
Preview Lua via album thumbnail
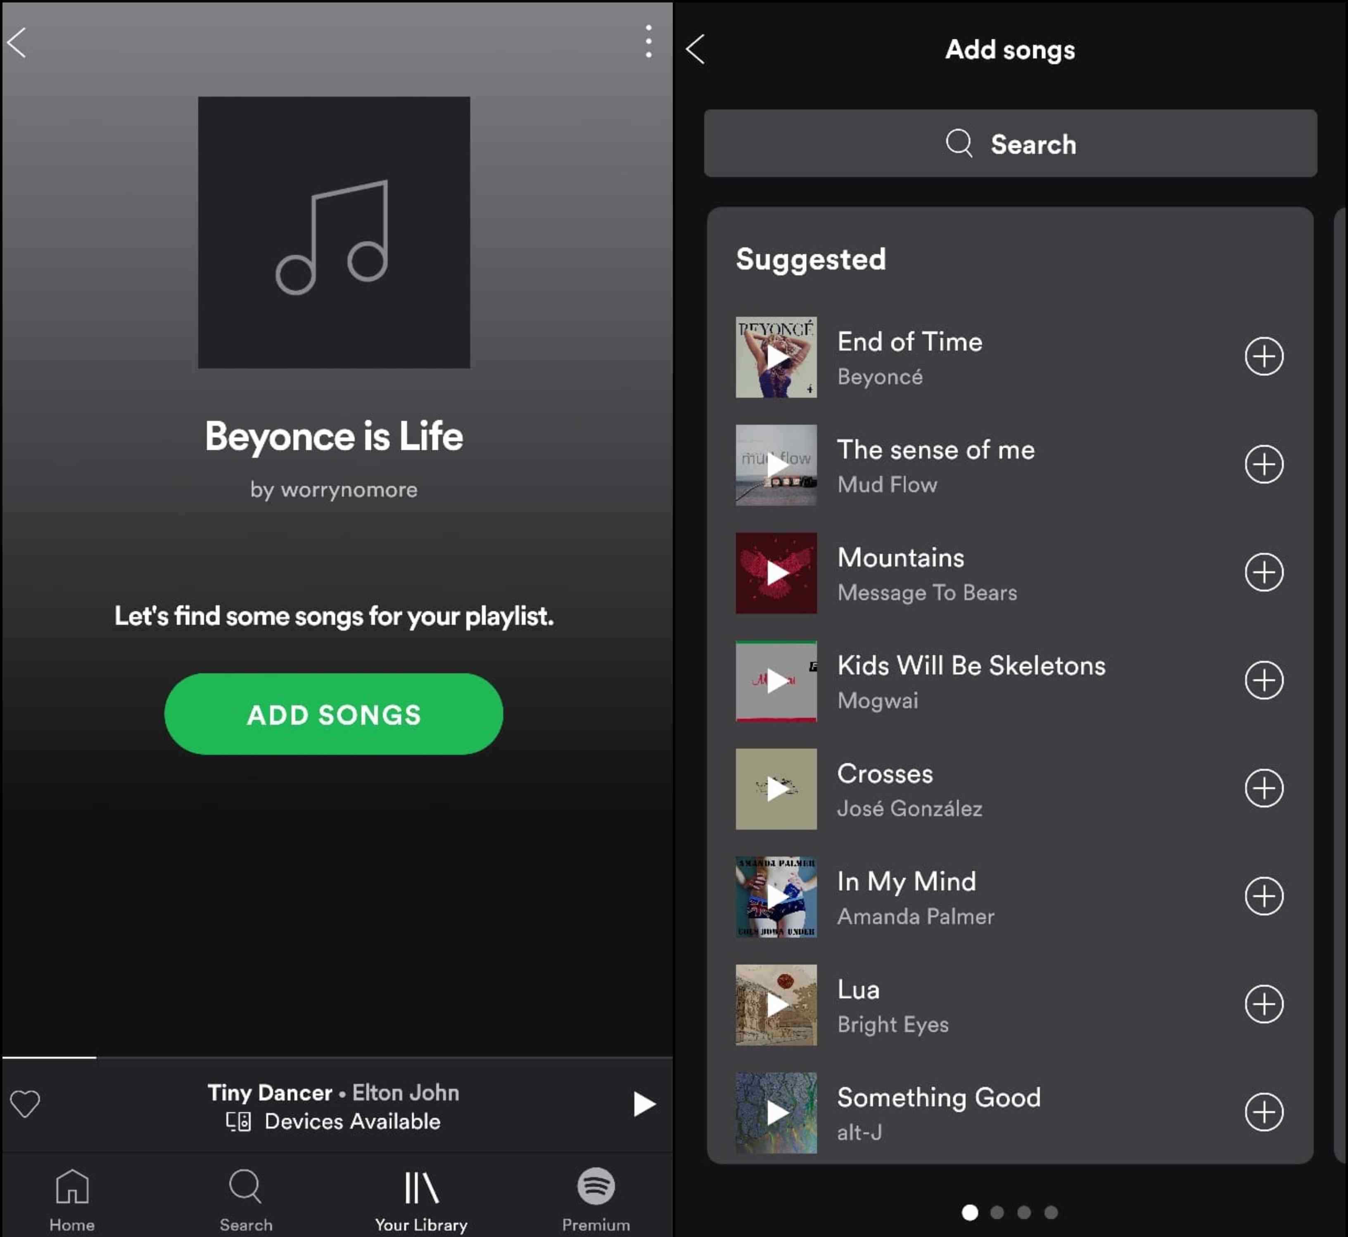[x=776, y=1005]
